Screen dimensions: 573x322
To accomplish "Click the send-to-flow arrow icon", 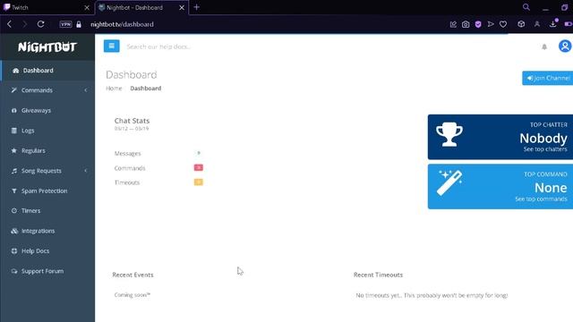I will click(491, 24).
